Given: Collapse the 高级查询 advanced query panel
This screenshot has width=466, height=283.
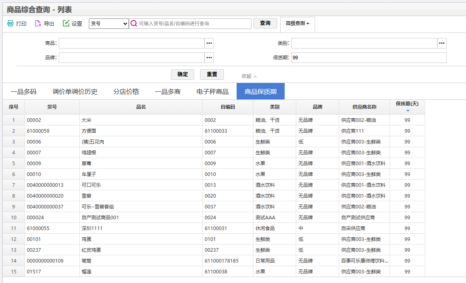Looking at the screenshot, I should tap(297, 23).
